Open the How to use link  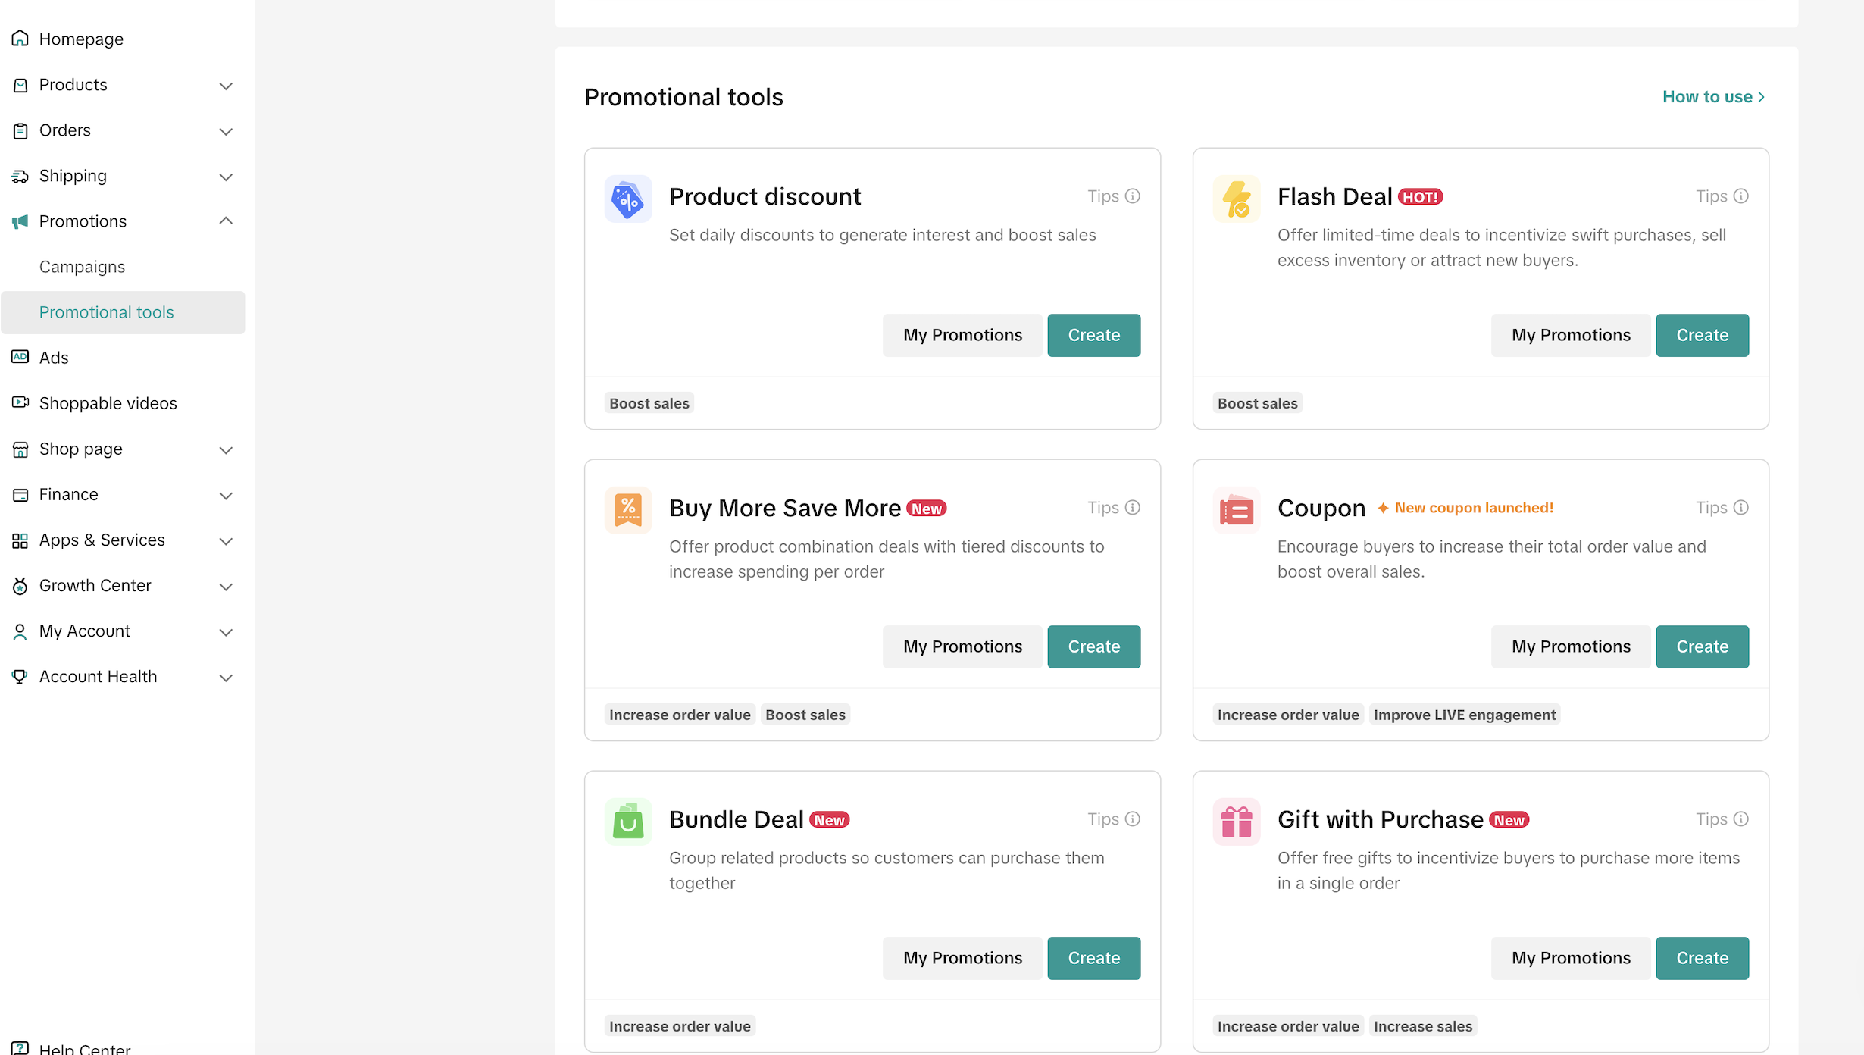1713,97
